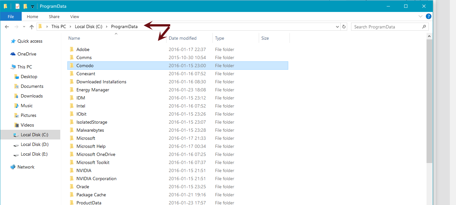Open Help via the blue question mark
The height and width of the screenshot is (205, 456).
pos(428,16)
